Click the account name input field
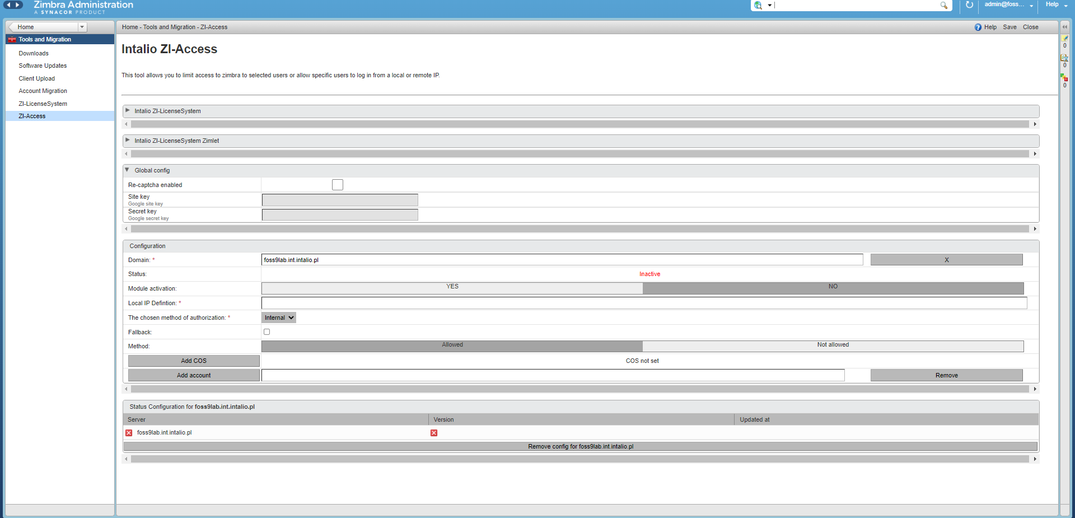 coord(553,375)
